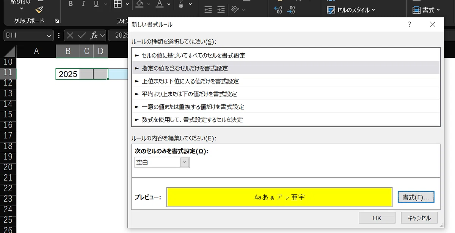Screen dimensions: 455x233
Task: Open the Format (書式) ribbon dropdown
Action: click(x=426, y=10)
